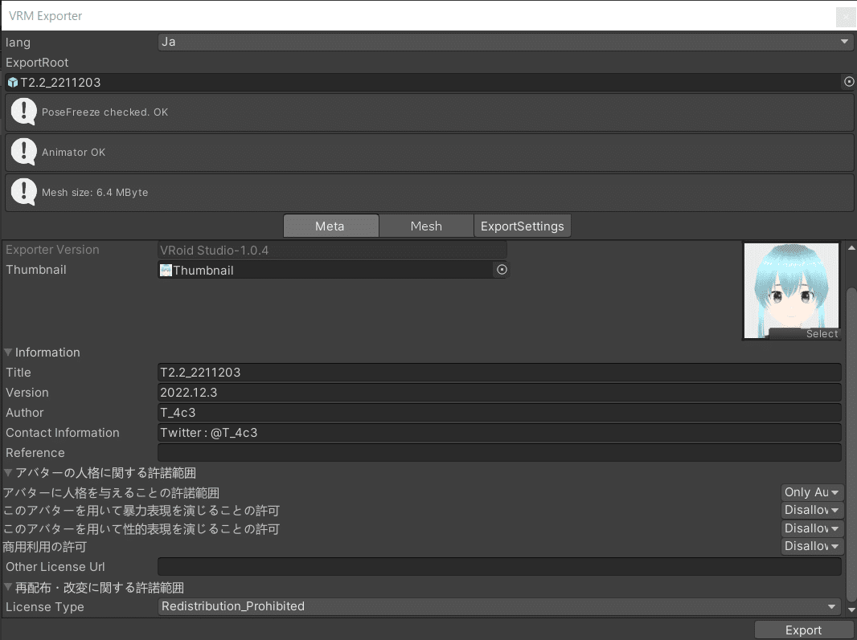This screenshot has height=640, width=857.
Task: Switch to the Mesh tab
Action: (x=426, y=226)
